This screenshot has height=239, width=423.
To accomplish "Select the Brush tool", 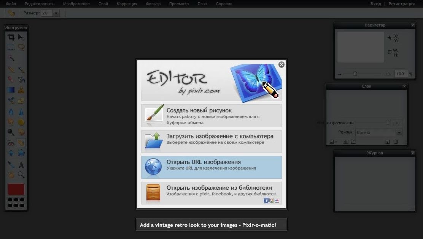I will (21, 70).
